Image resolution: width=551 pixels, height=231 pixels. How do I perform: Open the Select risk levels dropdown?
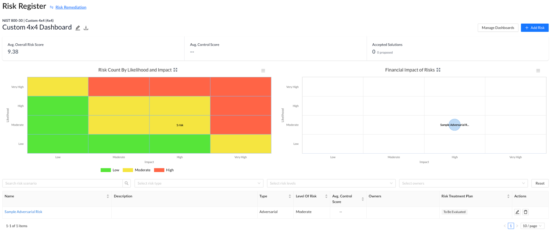tap(331, 183)
